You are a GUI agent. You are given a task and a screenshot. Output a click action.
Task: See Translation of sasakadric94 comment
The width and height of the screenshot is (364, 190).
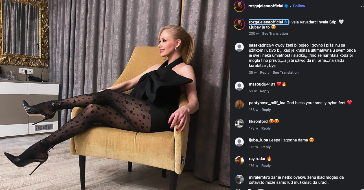pos(286,73)
